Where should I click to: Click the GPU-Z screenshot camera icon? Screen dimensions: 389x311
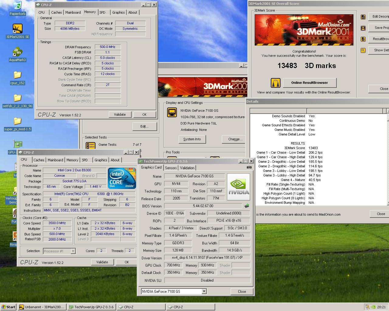coord(249,167)
